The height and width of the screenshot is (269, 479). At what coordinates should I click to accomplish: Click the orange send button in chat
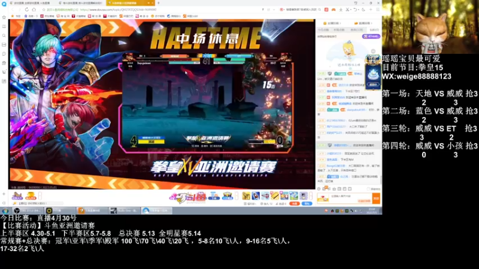coord(376,198)
